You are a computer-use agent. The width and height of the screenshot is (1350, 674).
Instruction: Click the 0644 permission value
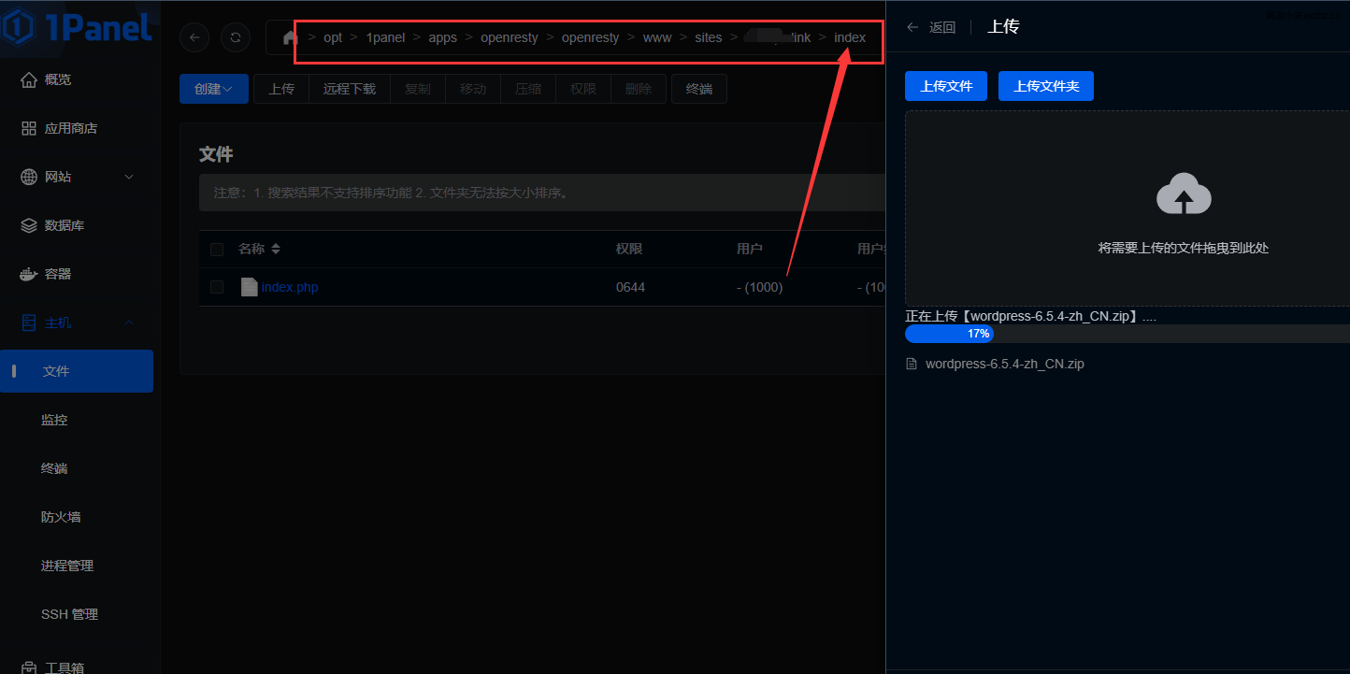630,287
